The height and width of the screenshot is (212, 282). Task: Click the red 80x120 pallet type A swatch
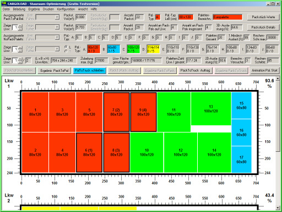(94, 49)
